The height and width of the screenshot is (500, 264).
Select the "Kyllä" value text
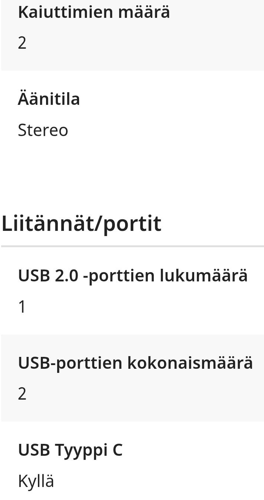point(36,481)
